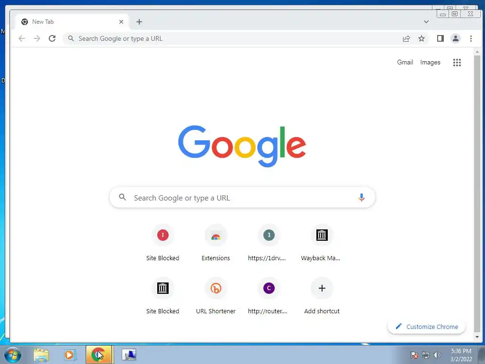The width and height of the screenshot is (485, 364).
Task: Click the taskbar clock showing 5:36 PM
Action: (461, 355)
